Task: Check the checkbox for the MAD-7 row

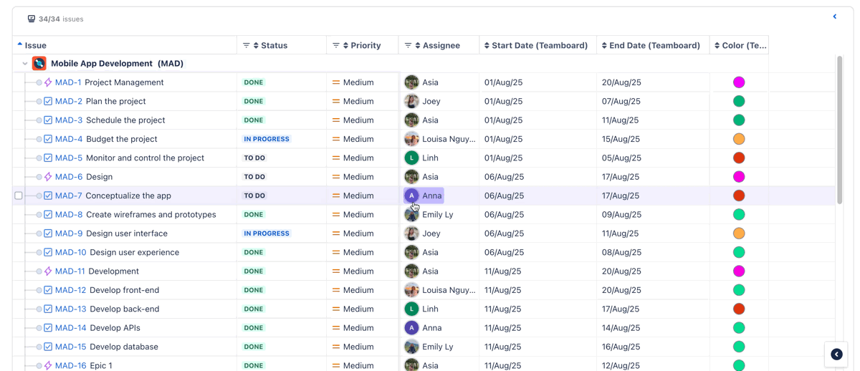Action: pos(19,196)
